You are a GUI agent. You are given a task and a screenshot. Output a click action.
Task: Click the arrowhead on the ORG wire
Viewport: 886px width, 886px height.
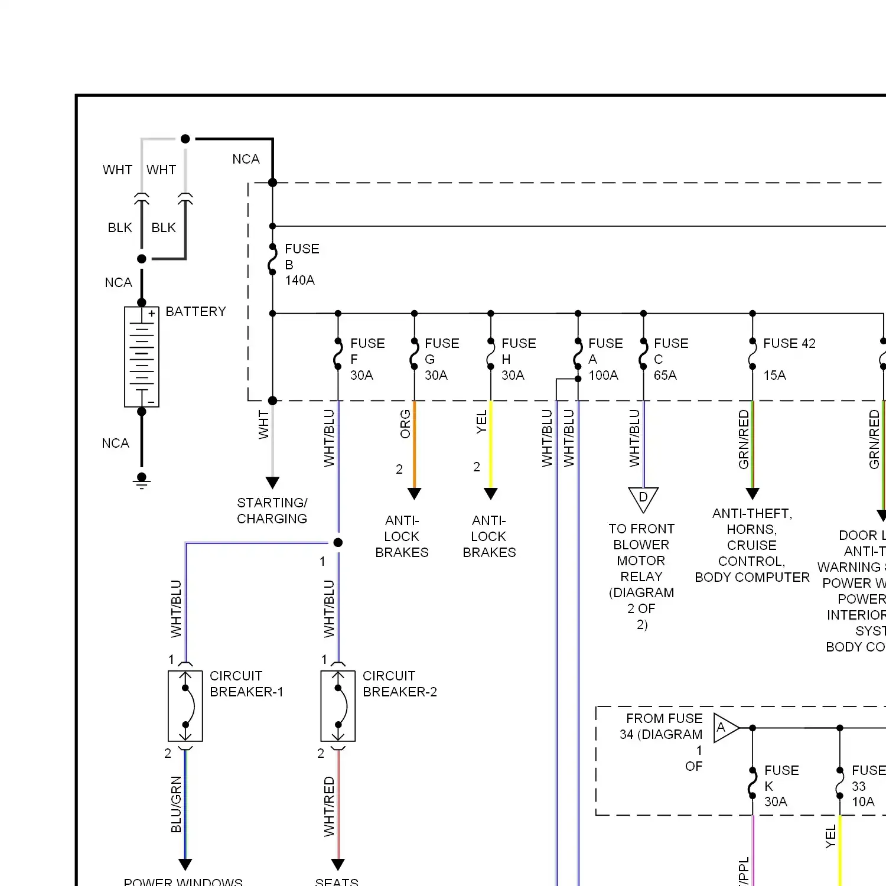415,494
